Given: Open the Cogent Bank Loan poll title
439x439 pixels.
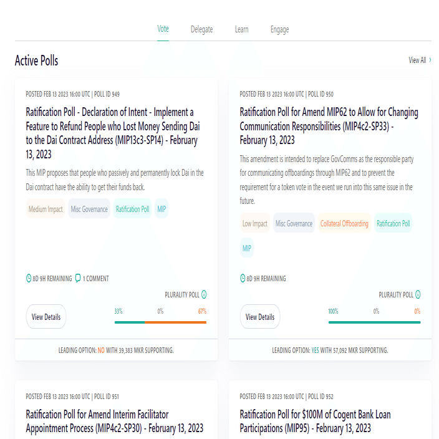Looking at the screenshot, I should pyautogui.click(x=316, y=421).
